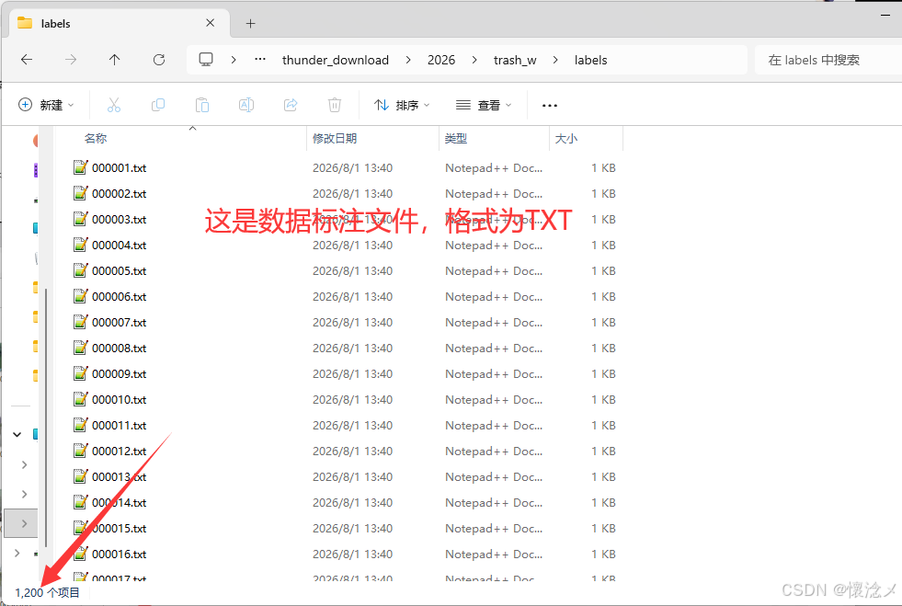Navigate to thunder_download breadcrumb
The width and height of the screenshot is (902, 606).
336,60
